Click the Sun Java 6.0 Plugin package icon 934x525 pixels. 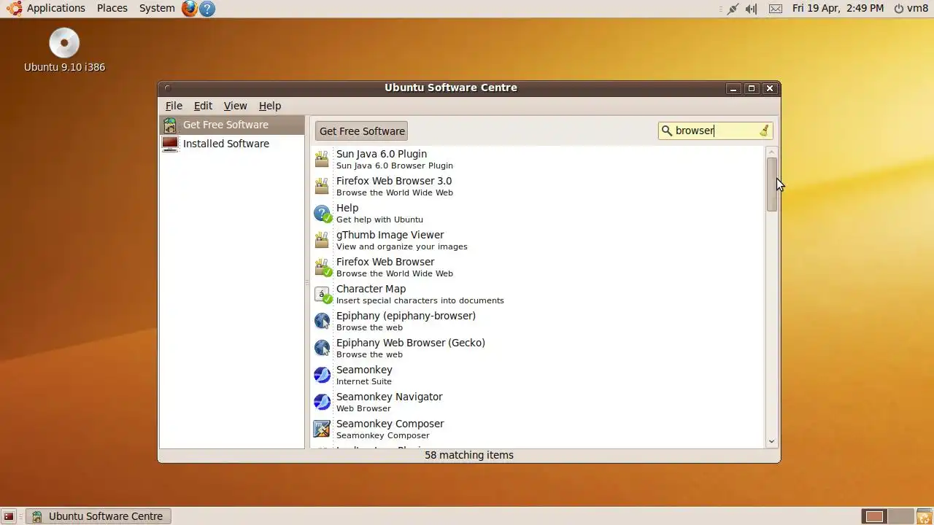(322, 160)
